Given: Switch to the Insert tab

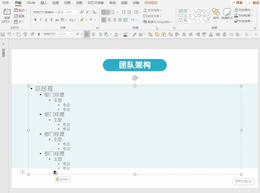Looking at the screenshot, I should [44, 3].
